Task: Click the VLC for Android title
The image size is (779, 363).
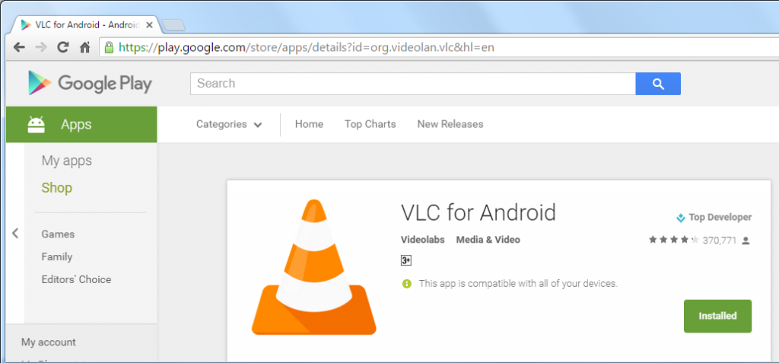Action: click(x=479, y=212)
